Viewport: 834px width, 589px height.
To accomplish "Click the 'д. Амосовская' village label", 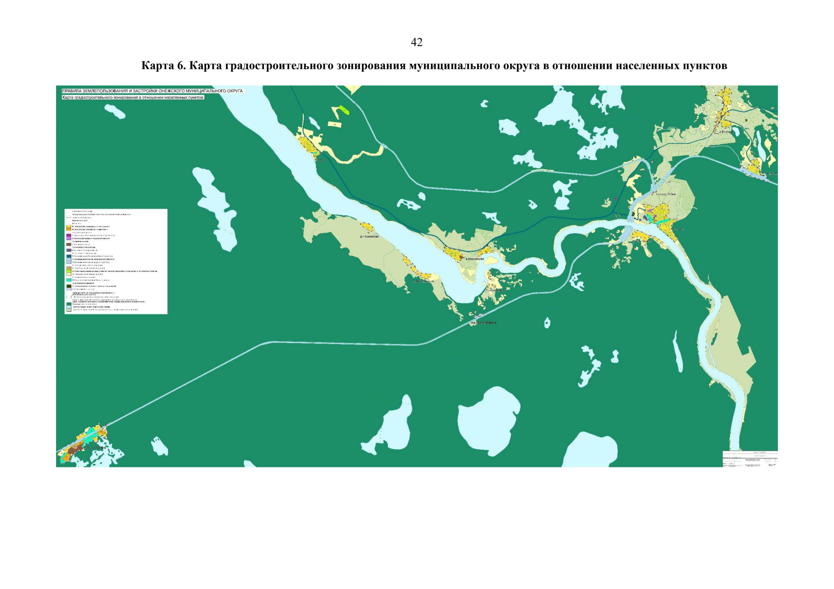I will [x=474, y=259].
